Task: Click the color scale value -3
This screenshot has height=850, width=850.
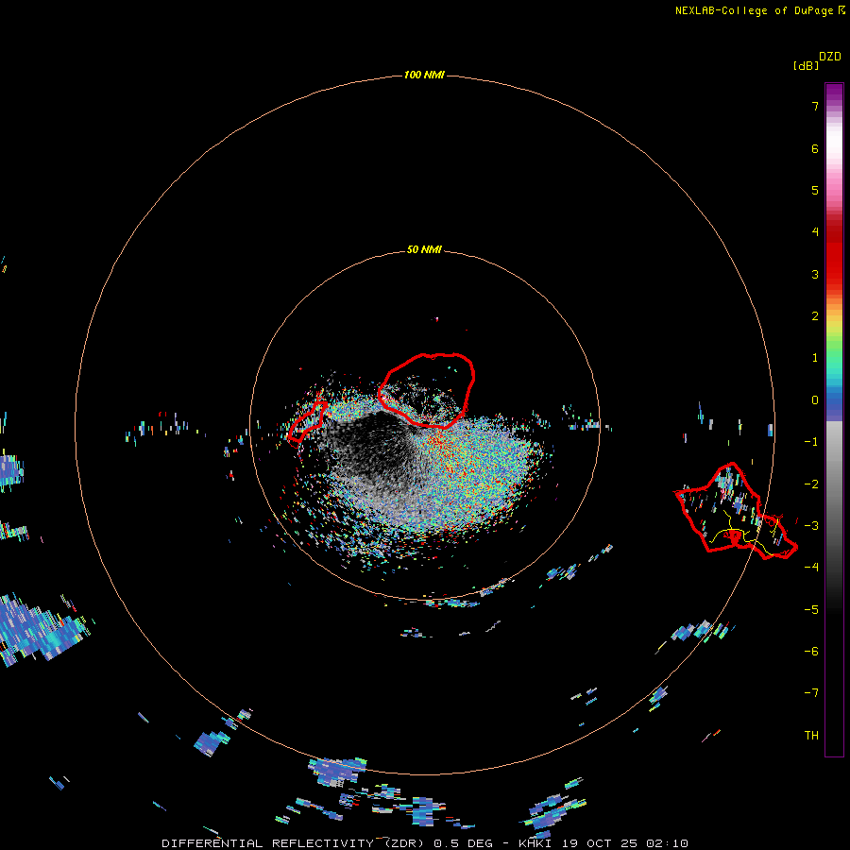Action: [x=811, y=526]
